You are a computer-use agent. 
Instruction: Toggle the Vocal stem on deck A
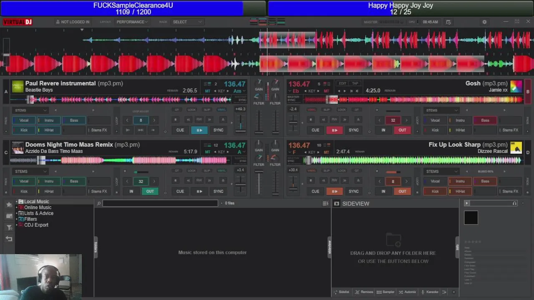click(x=24, y=120)
